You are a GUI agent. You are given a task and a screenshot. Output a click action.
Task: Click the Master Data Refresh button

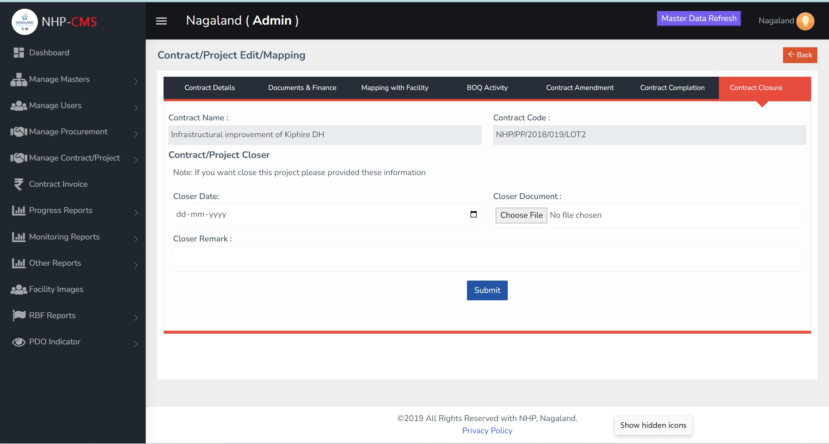point(699,18)
